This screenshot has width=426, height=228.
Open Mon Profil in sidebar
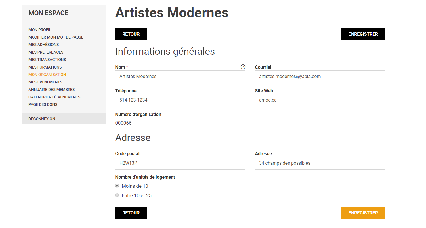click(40, 30)
